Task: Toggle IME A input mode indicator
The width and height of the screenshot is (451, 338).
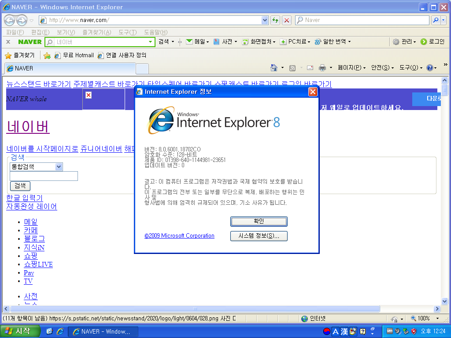Action: [x=335, y=332]
